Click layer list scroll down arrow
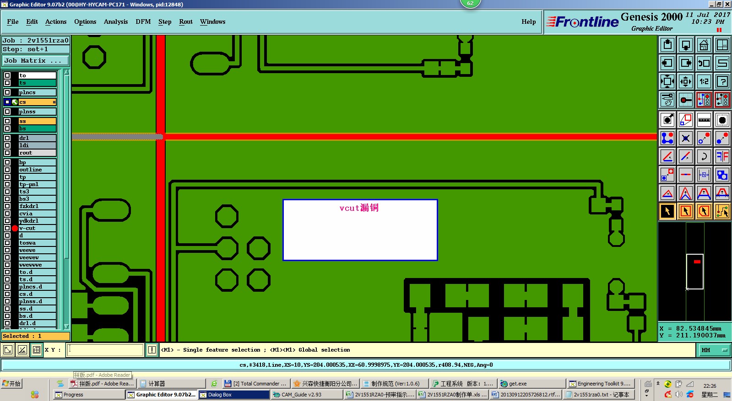 tap(66, 326)
